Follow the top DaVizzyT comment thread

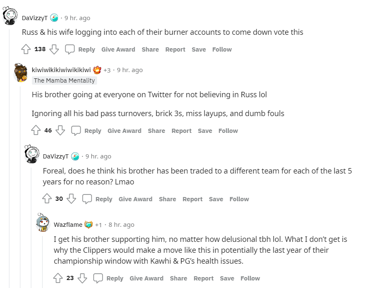pyautogui.click(x=222, y=49)
